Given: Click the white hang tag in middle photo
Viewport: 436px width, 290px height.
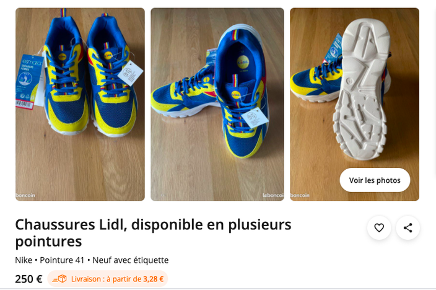Looking at the screenshot, I should 255,118.
